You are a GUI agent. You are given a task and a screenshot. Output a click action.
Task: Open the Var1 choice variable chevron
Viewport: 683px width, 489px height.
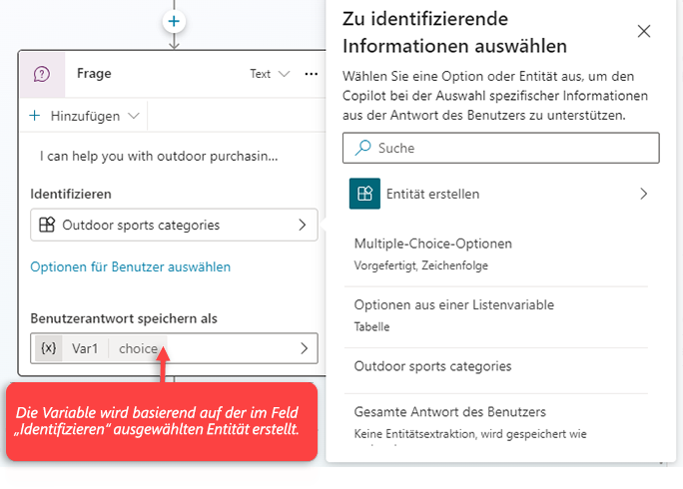(x=304, y=348)
